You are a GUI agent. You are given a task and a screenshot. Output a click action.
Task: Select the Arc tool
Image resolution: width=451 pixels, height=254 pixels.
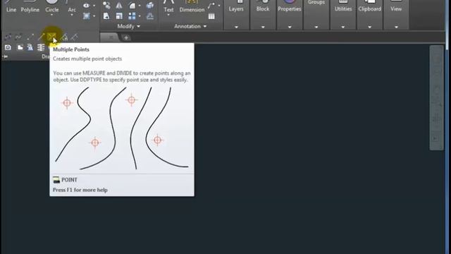click(72, 6)
